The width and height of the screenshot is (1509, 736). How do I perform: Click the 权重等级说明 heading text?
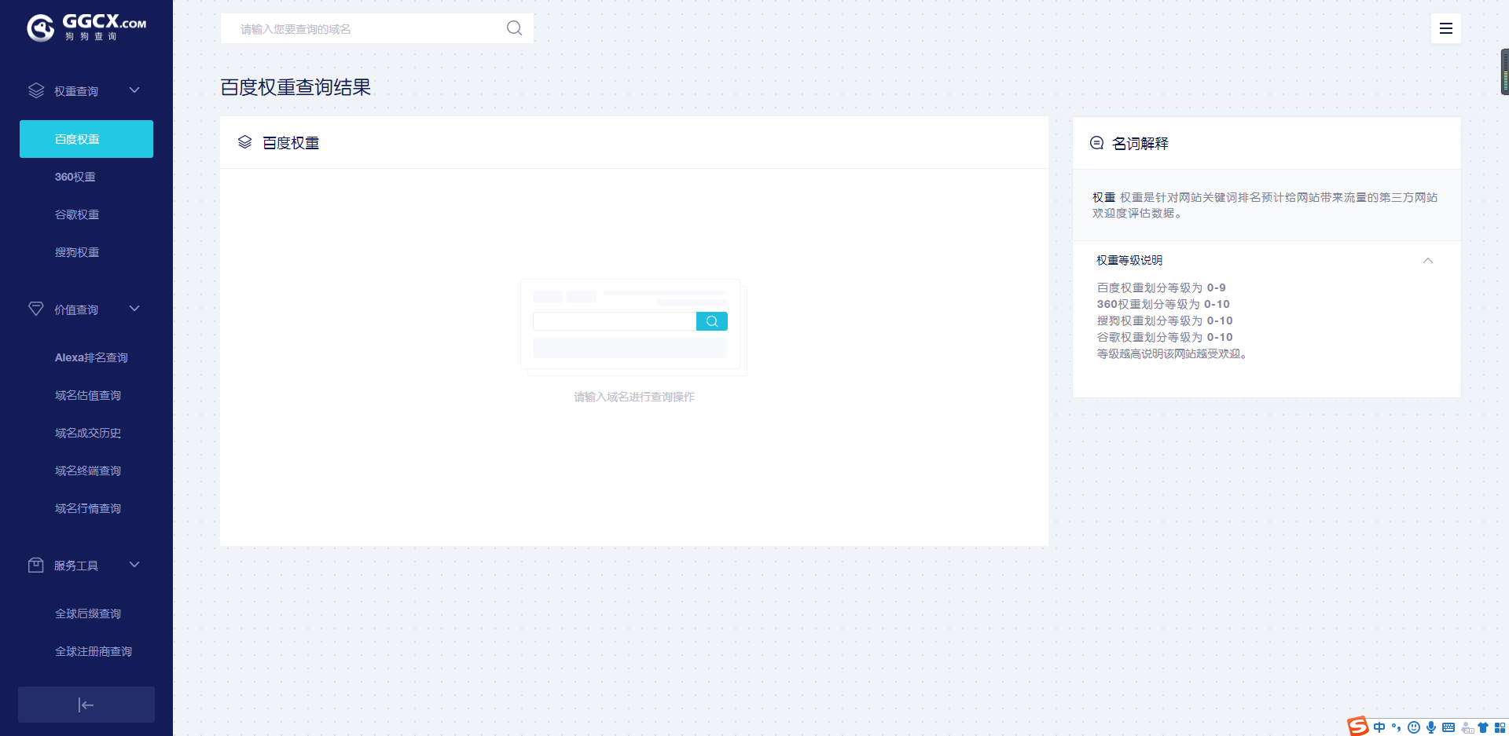coord(1129,260)
